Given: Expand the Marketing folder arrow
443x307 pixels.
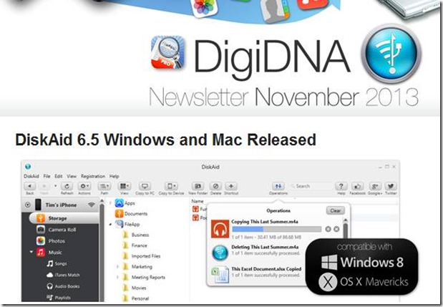Looking at the screenshot, I should (117, 267).
